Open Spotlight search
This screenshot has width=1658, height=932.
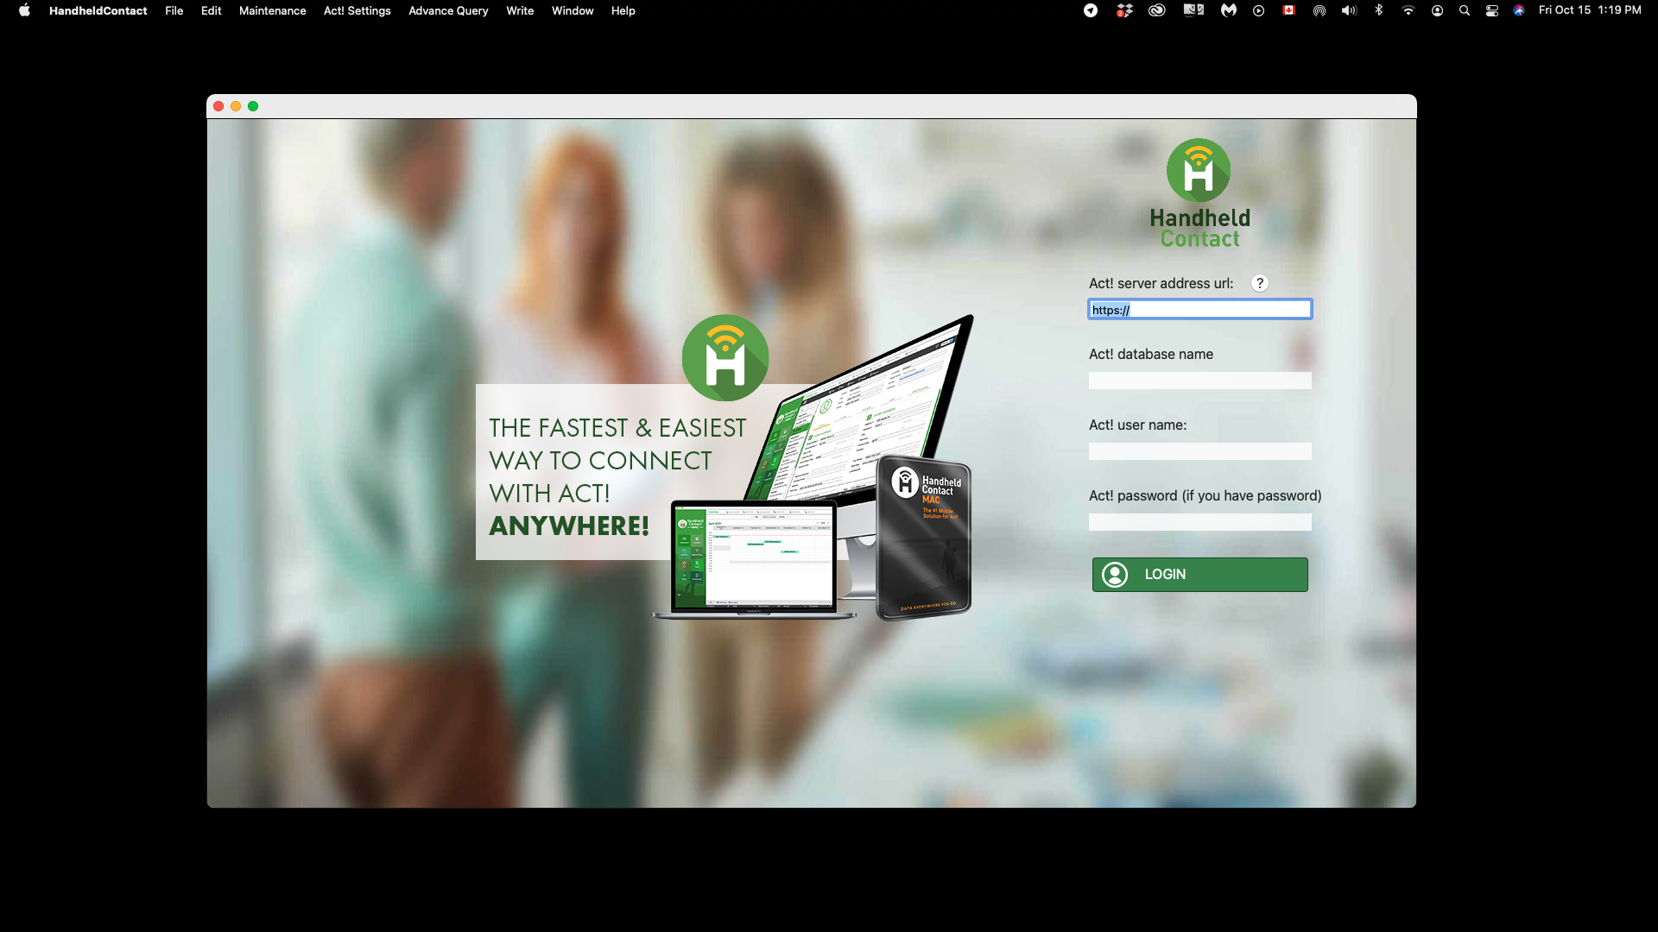click(1465, 10)
